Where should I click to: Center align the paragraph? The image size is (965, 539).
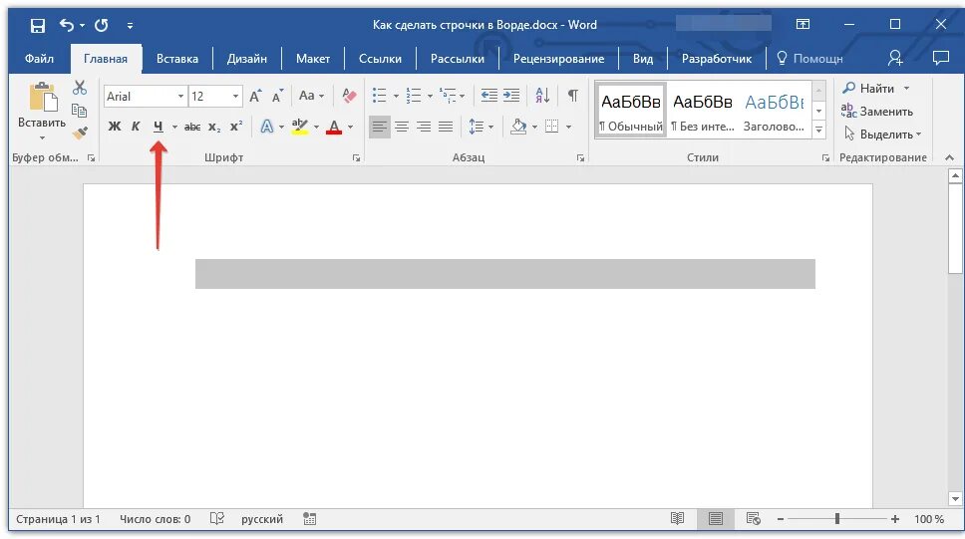point(402,127)
